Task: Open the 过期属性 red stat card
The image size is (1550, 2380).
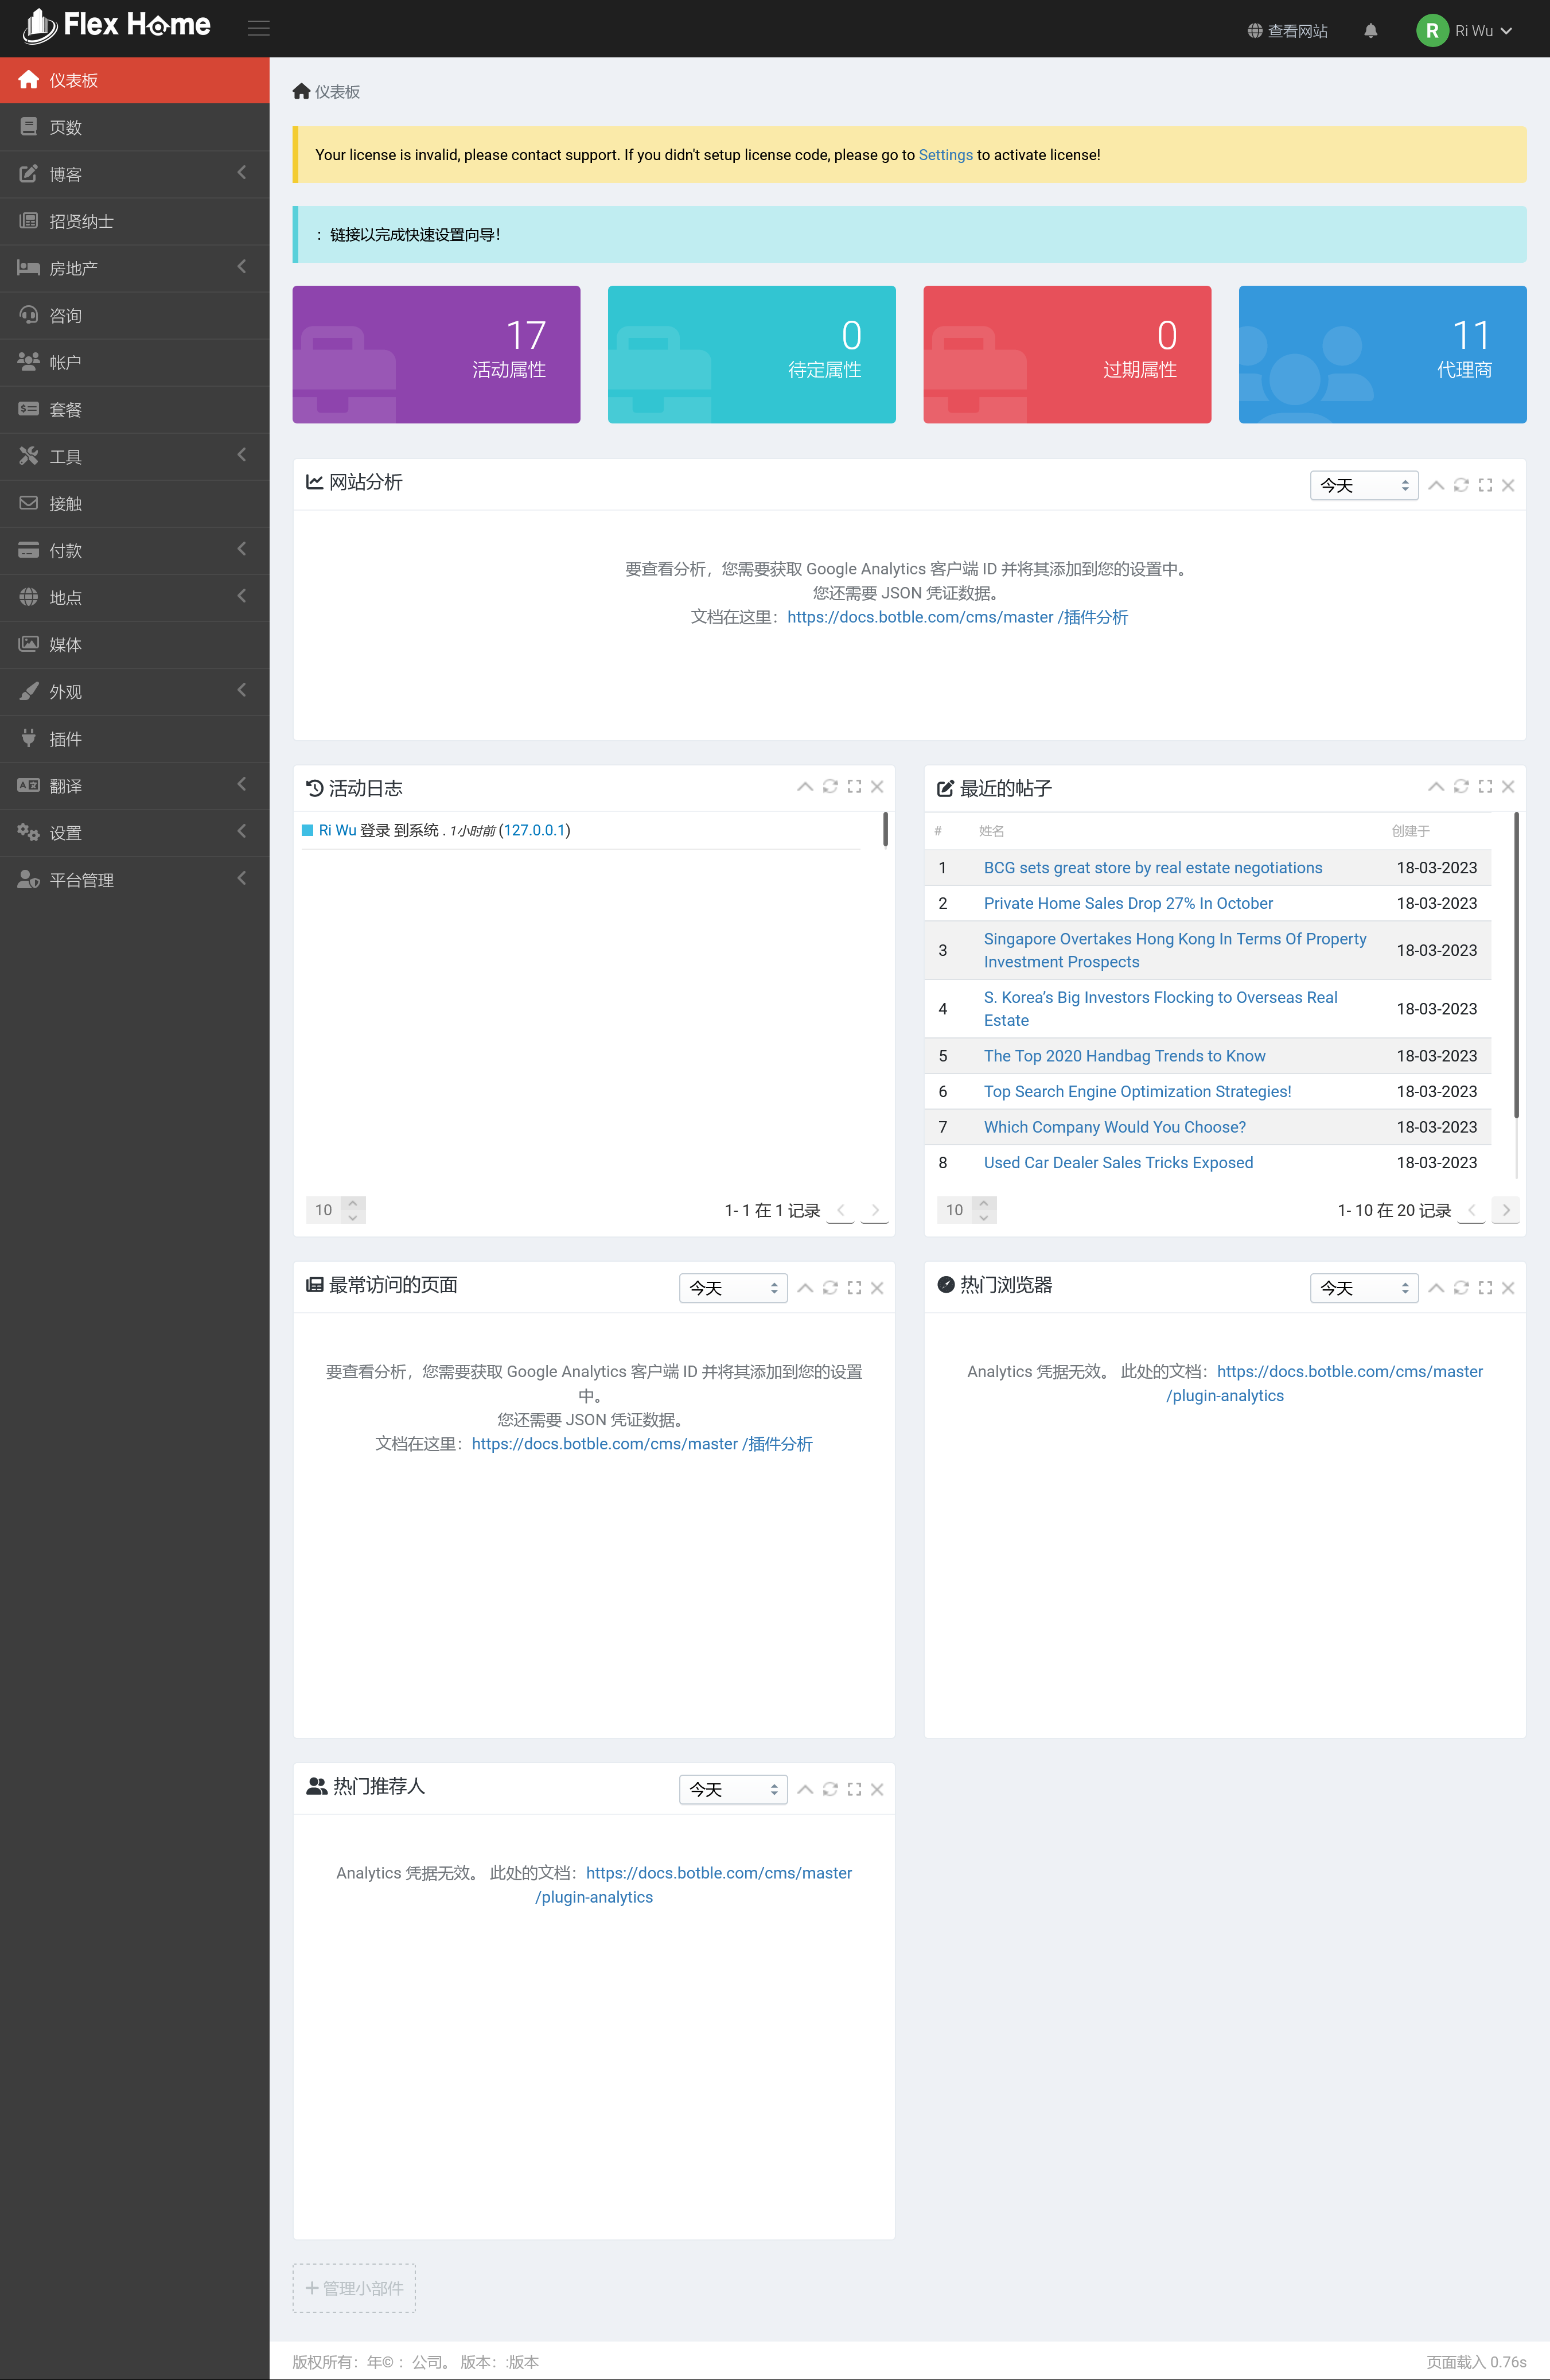Action: click(x=1067, y=354)
